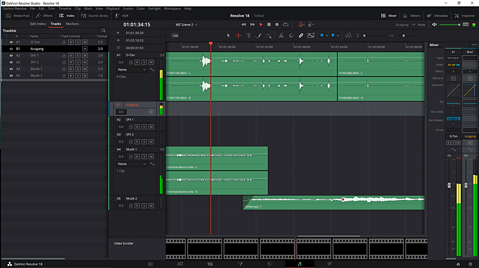Select the pointer selection tool
Image resolution: width=479 pixels, height=268 pixels.
228,35
